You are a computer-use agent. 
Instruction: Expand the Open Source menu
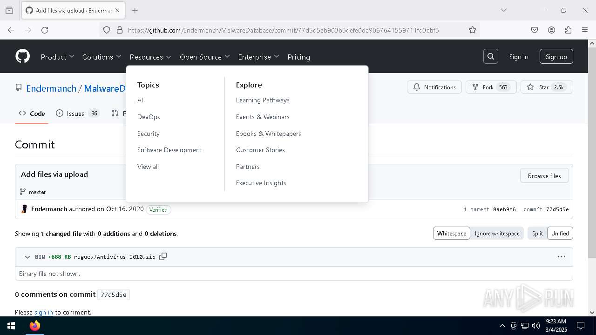pyautogui.click(x=205, y=57)
